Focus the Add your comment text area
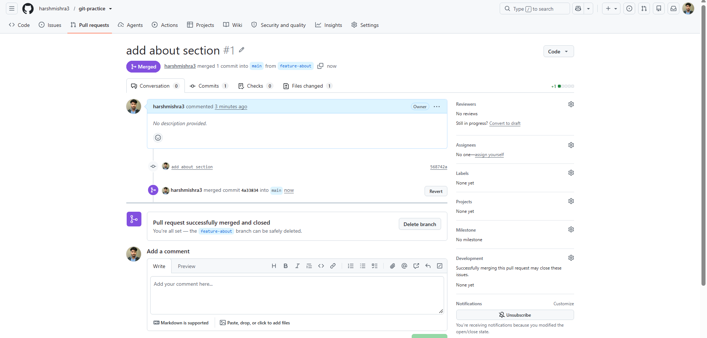Image resolution: width=707 pixels, height=338 pixels. tap(297, 295)
